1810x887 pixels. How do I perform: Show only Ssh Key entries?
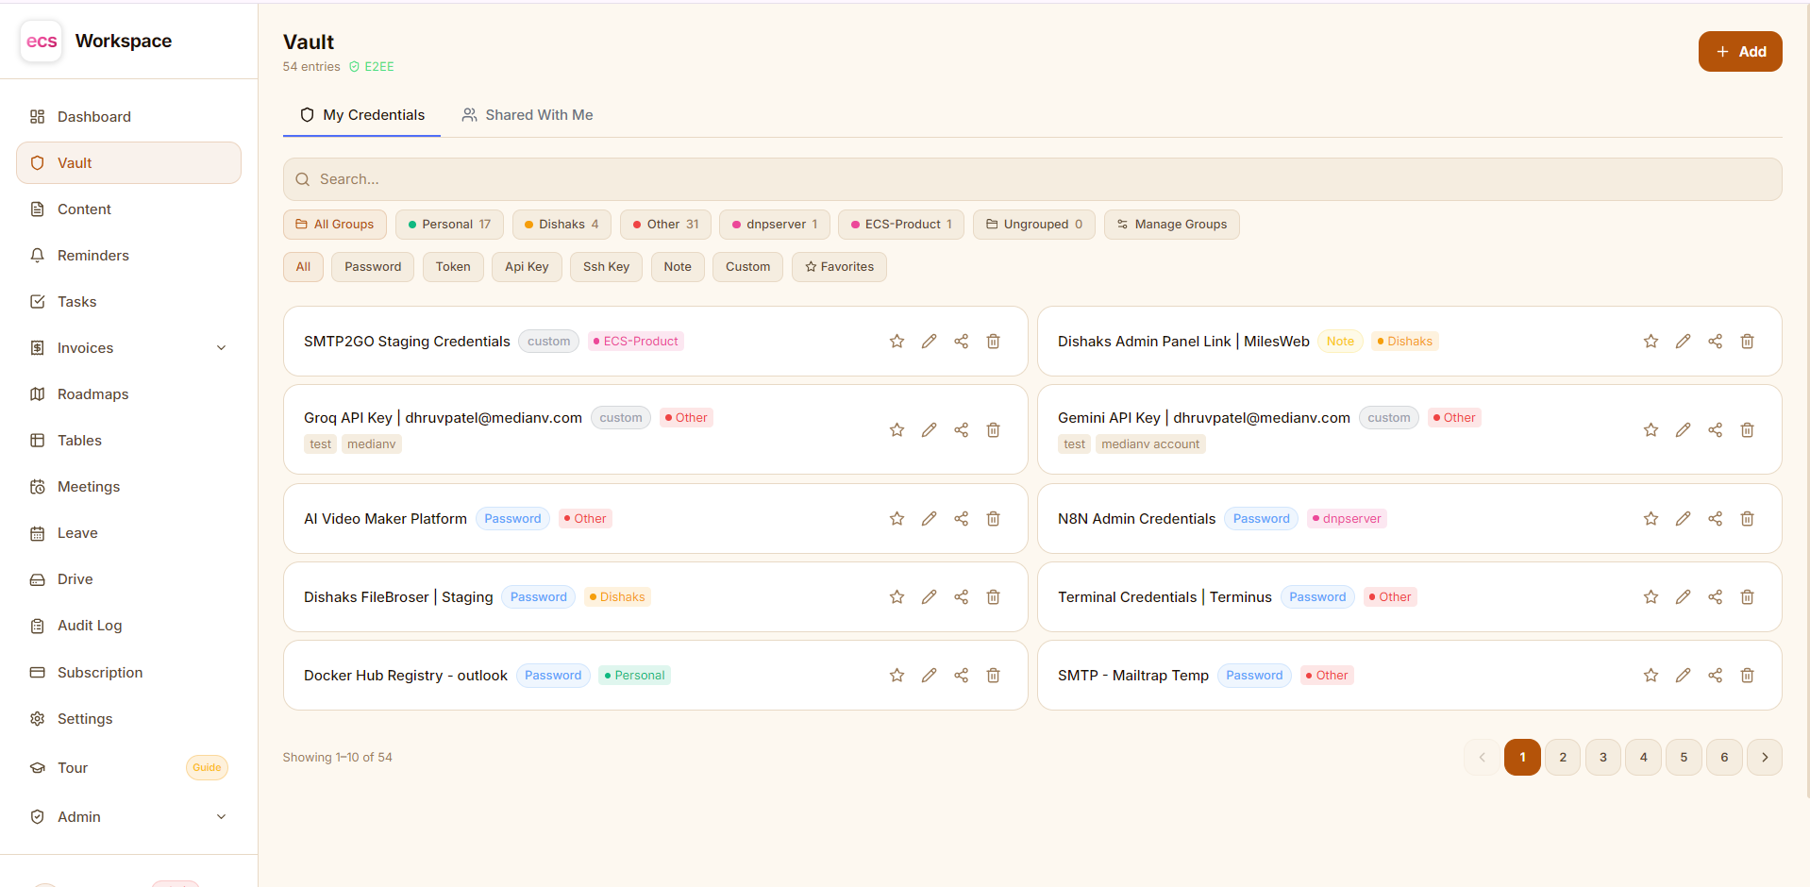point(606,267)
